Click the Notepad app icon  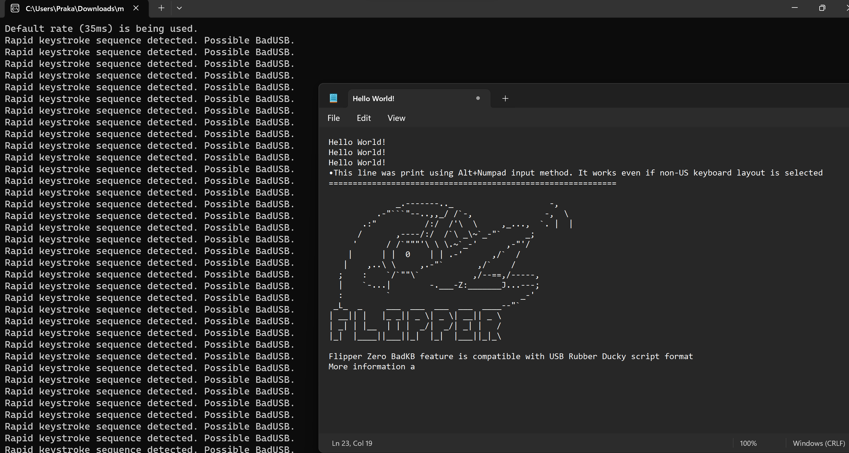(333, 98)
